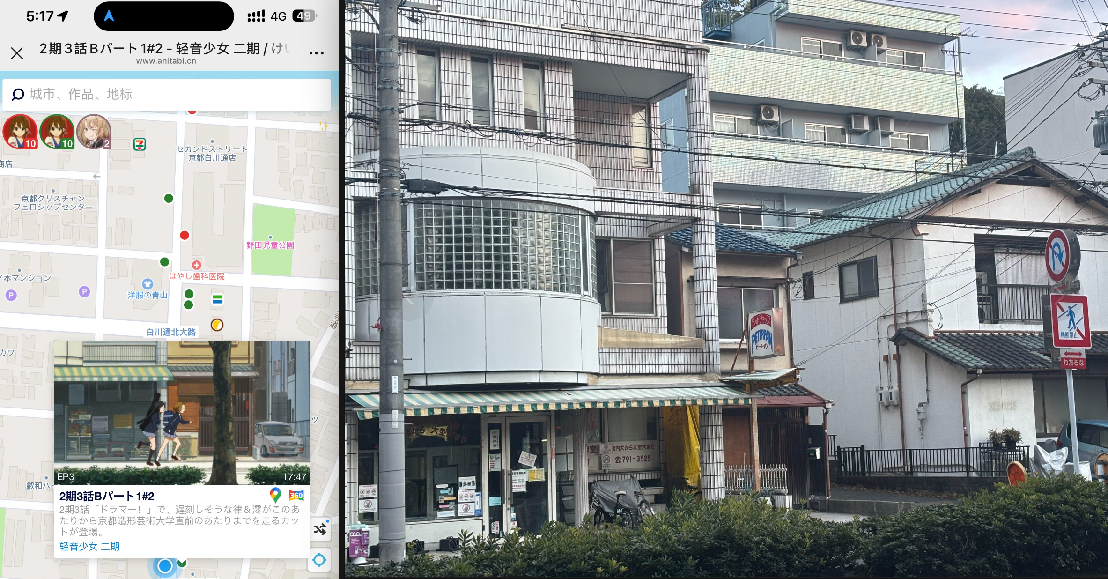Tap the blue current location dot

(165, 566)
